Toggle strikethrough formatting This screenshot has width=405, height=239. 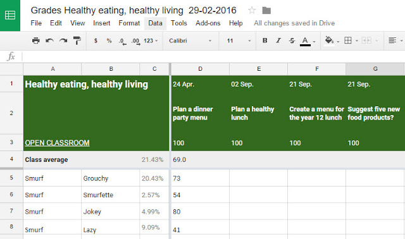pos(292,40)
